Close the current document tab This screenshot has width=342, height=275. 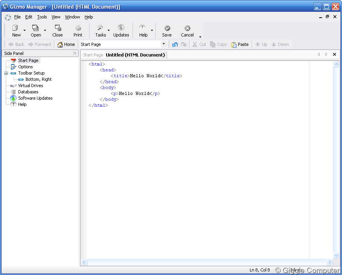click(335, 55)
